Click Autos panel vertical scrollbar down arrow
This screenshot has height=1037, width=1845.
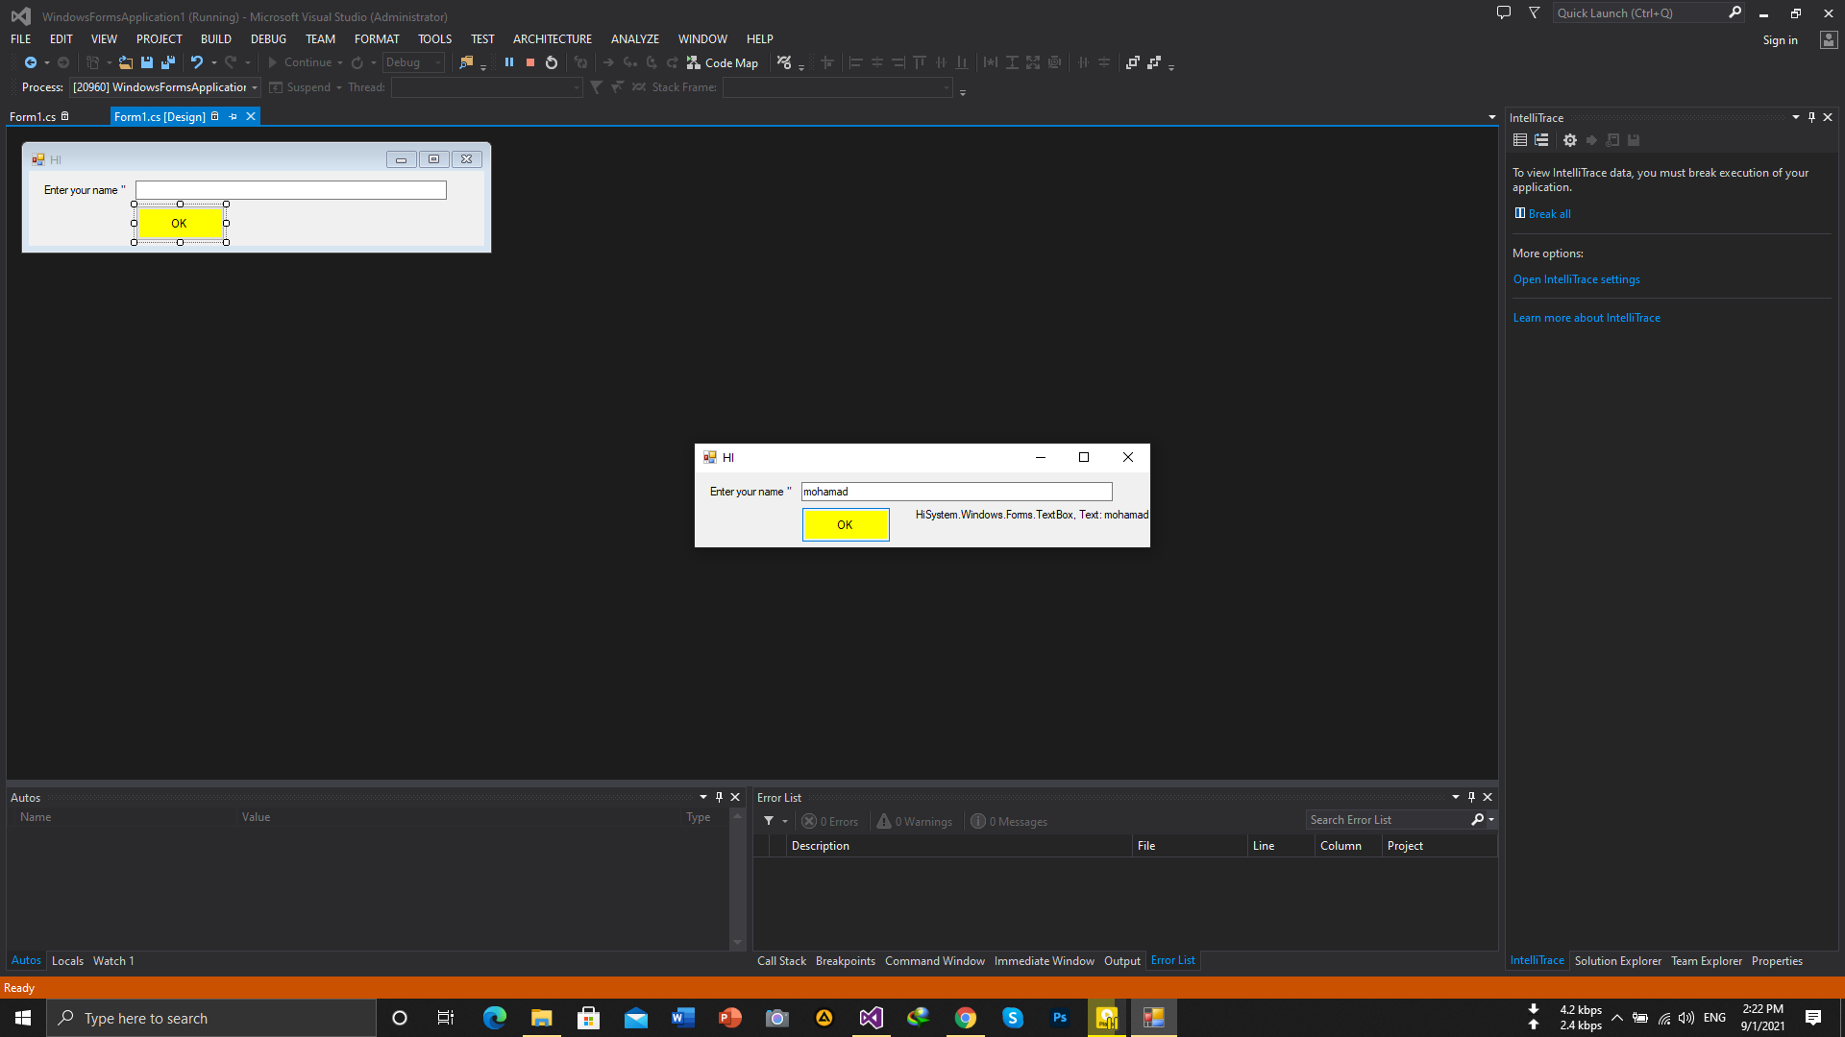point(738,943)
